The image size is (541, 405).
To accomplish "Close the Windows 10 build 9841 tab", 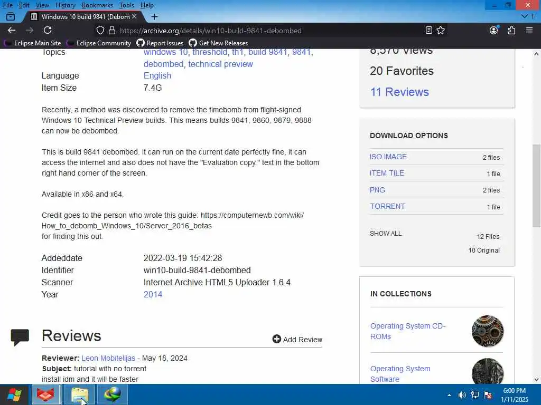I will tap(134, 16).
